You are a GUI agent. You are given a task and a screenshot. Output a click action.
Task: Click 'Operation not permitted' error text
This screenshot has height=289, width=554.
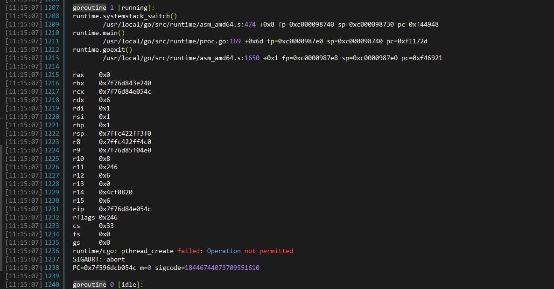point(250,251)
